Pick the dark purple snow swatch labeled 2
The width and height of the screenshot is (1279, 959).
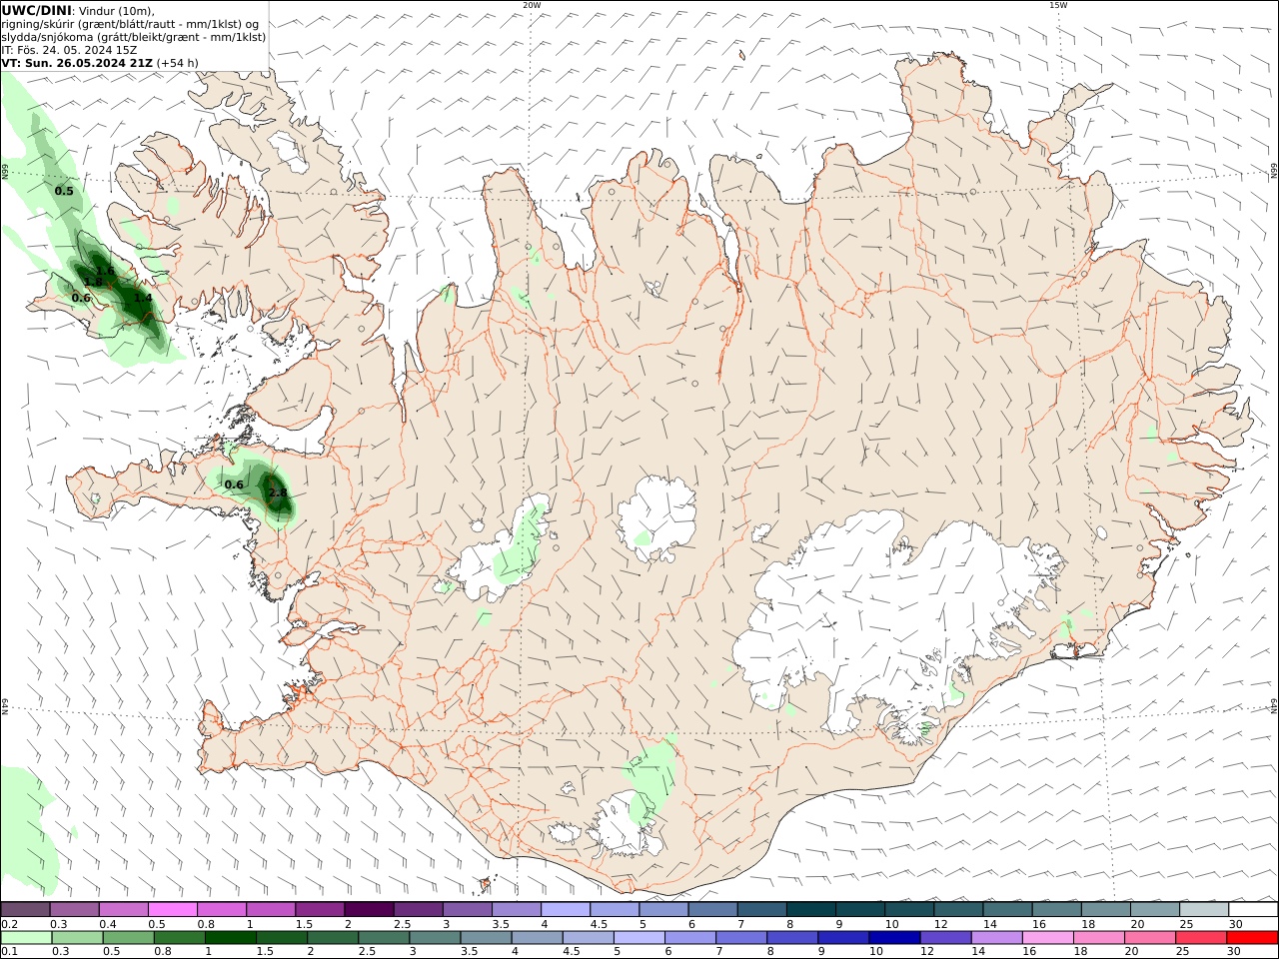pyautogui.click(x=369, y=909)
